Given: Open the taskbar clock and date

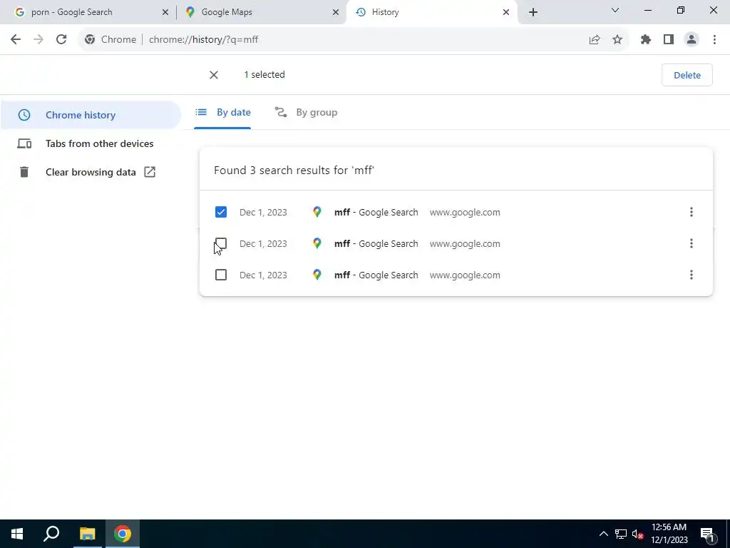Looking at the screenshot, I should 669,534.
